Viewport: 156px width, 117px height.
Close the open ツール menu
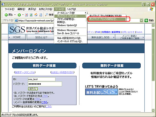click(59, 9)
